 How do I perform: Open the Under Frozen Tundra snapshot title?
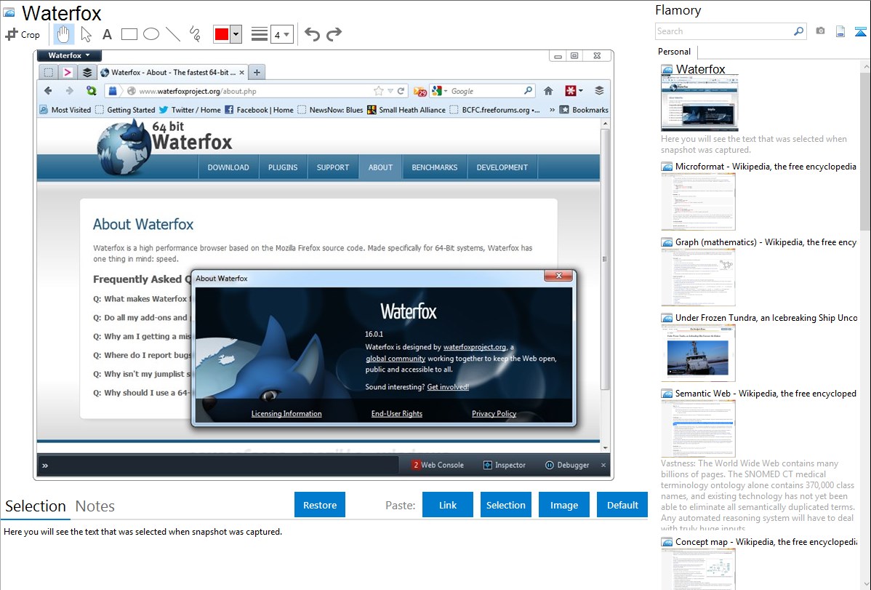(x=766, y=318)
